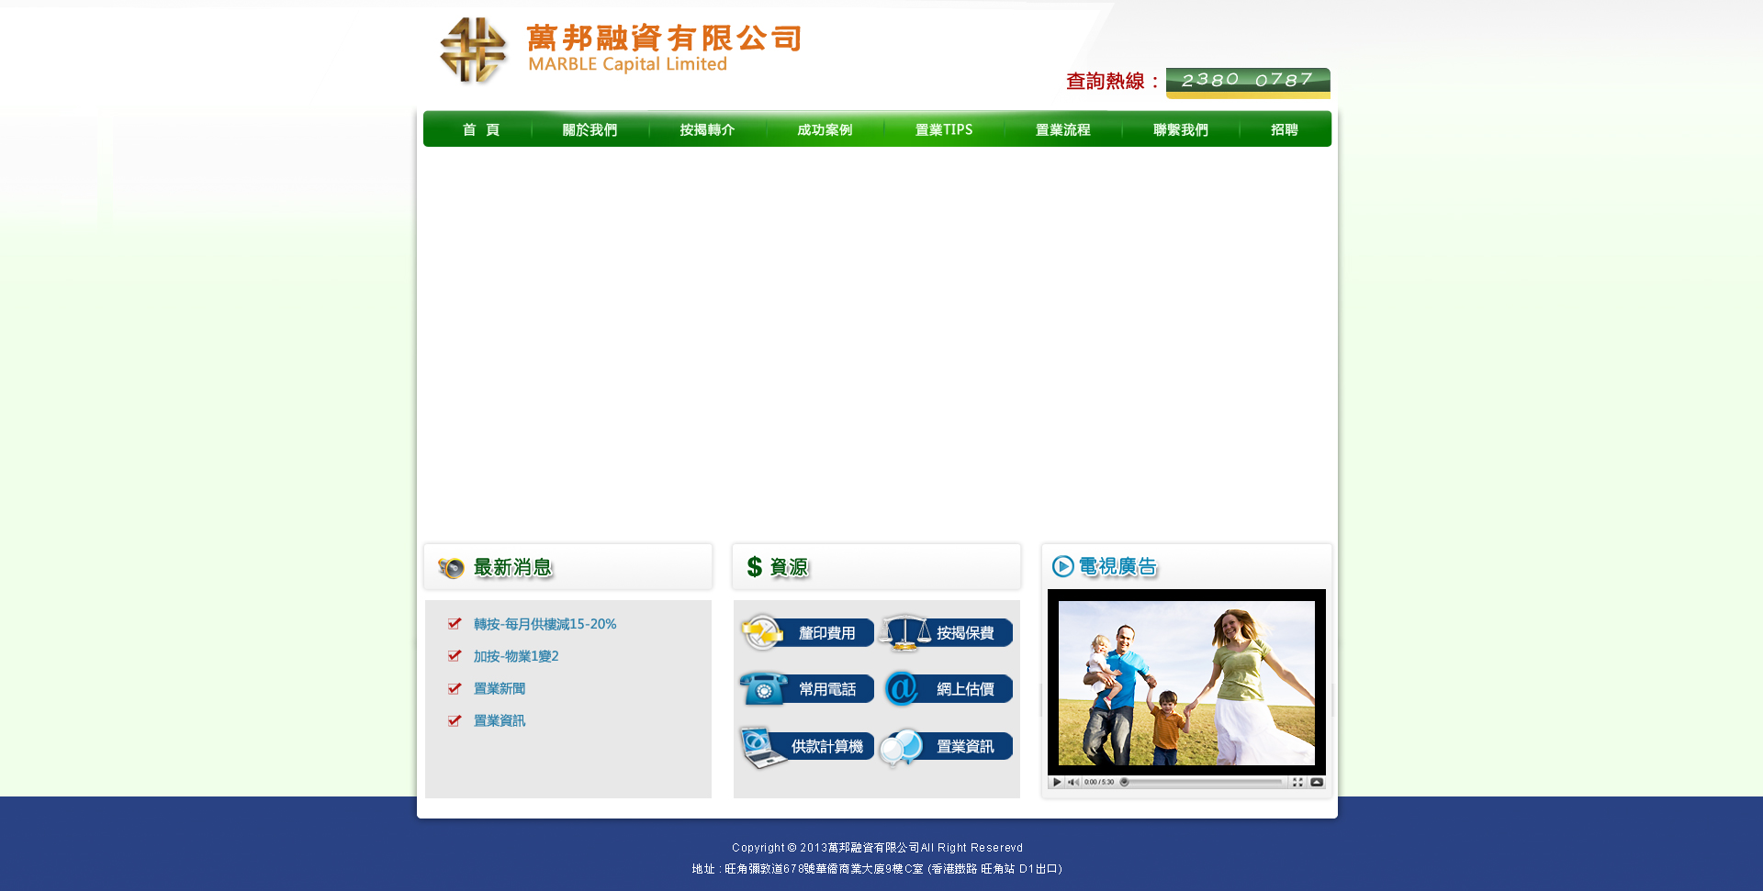Open 網上估價 online valuation
Viewport: 1763px width, 891px height.
tap(948, 689)
